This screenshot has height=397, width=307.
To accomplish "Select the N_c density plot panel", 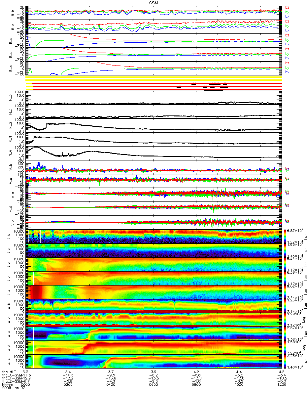I will (154, 112).
